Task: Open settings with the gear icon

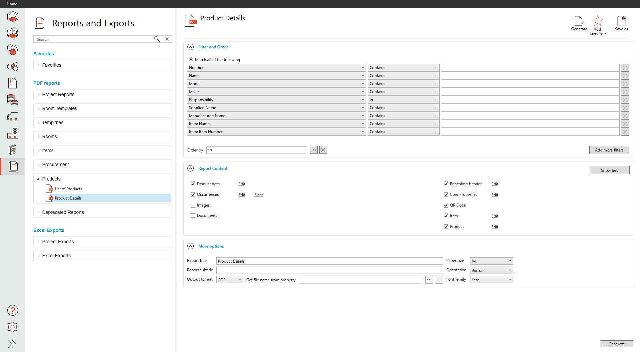Action: (x=13, y=327)
